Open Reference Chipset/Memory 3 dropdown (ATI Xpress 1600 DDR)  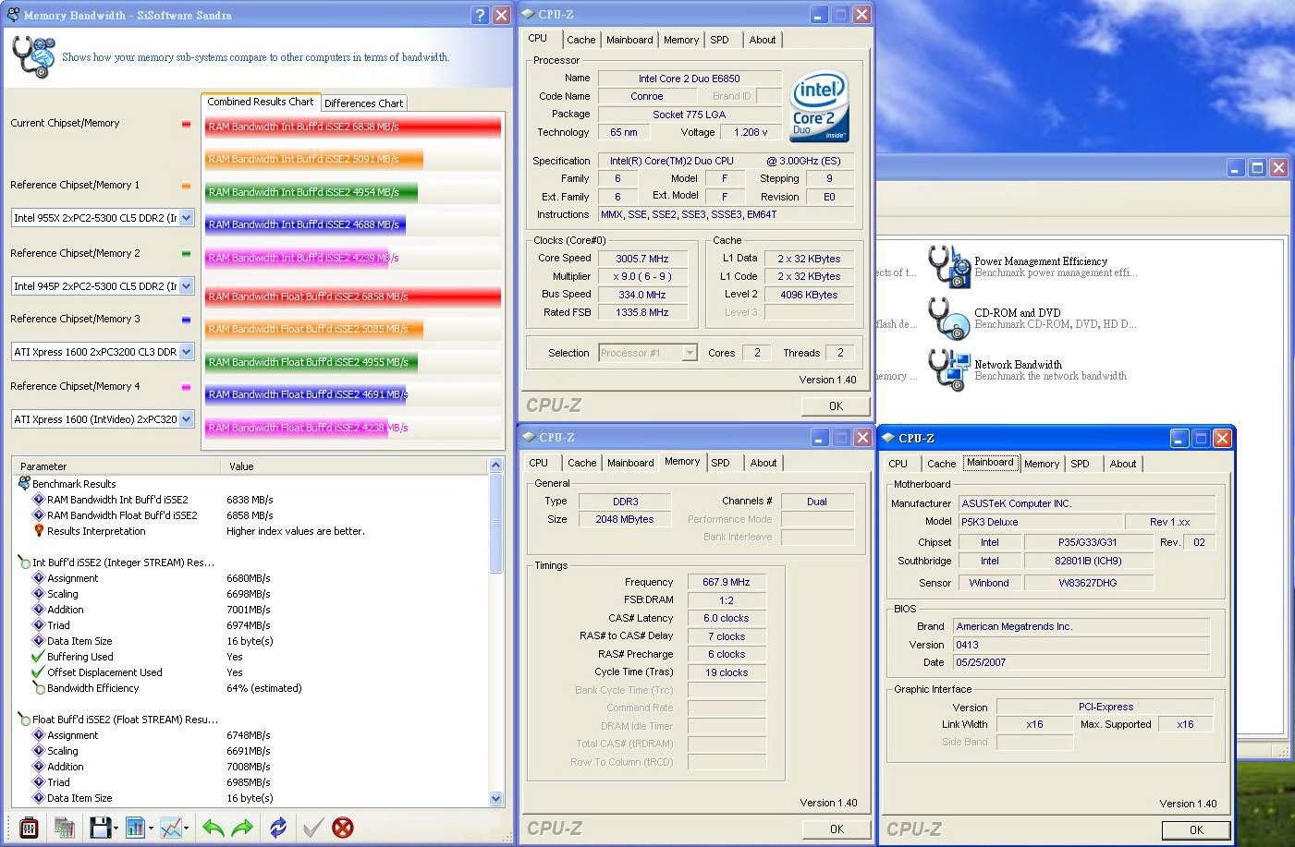point(186,352)
